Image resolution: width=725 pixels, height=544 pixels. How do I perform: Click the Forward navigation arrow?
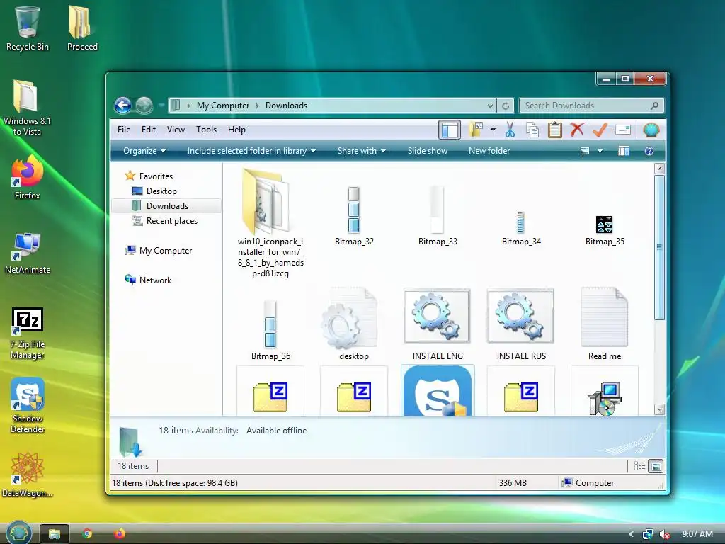(x=144, y=106)
